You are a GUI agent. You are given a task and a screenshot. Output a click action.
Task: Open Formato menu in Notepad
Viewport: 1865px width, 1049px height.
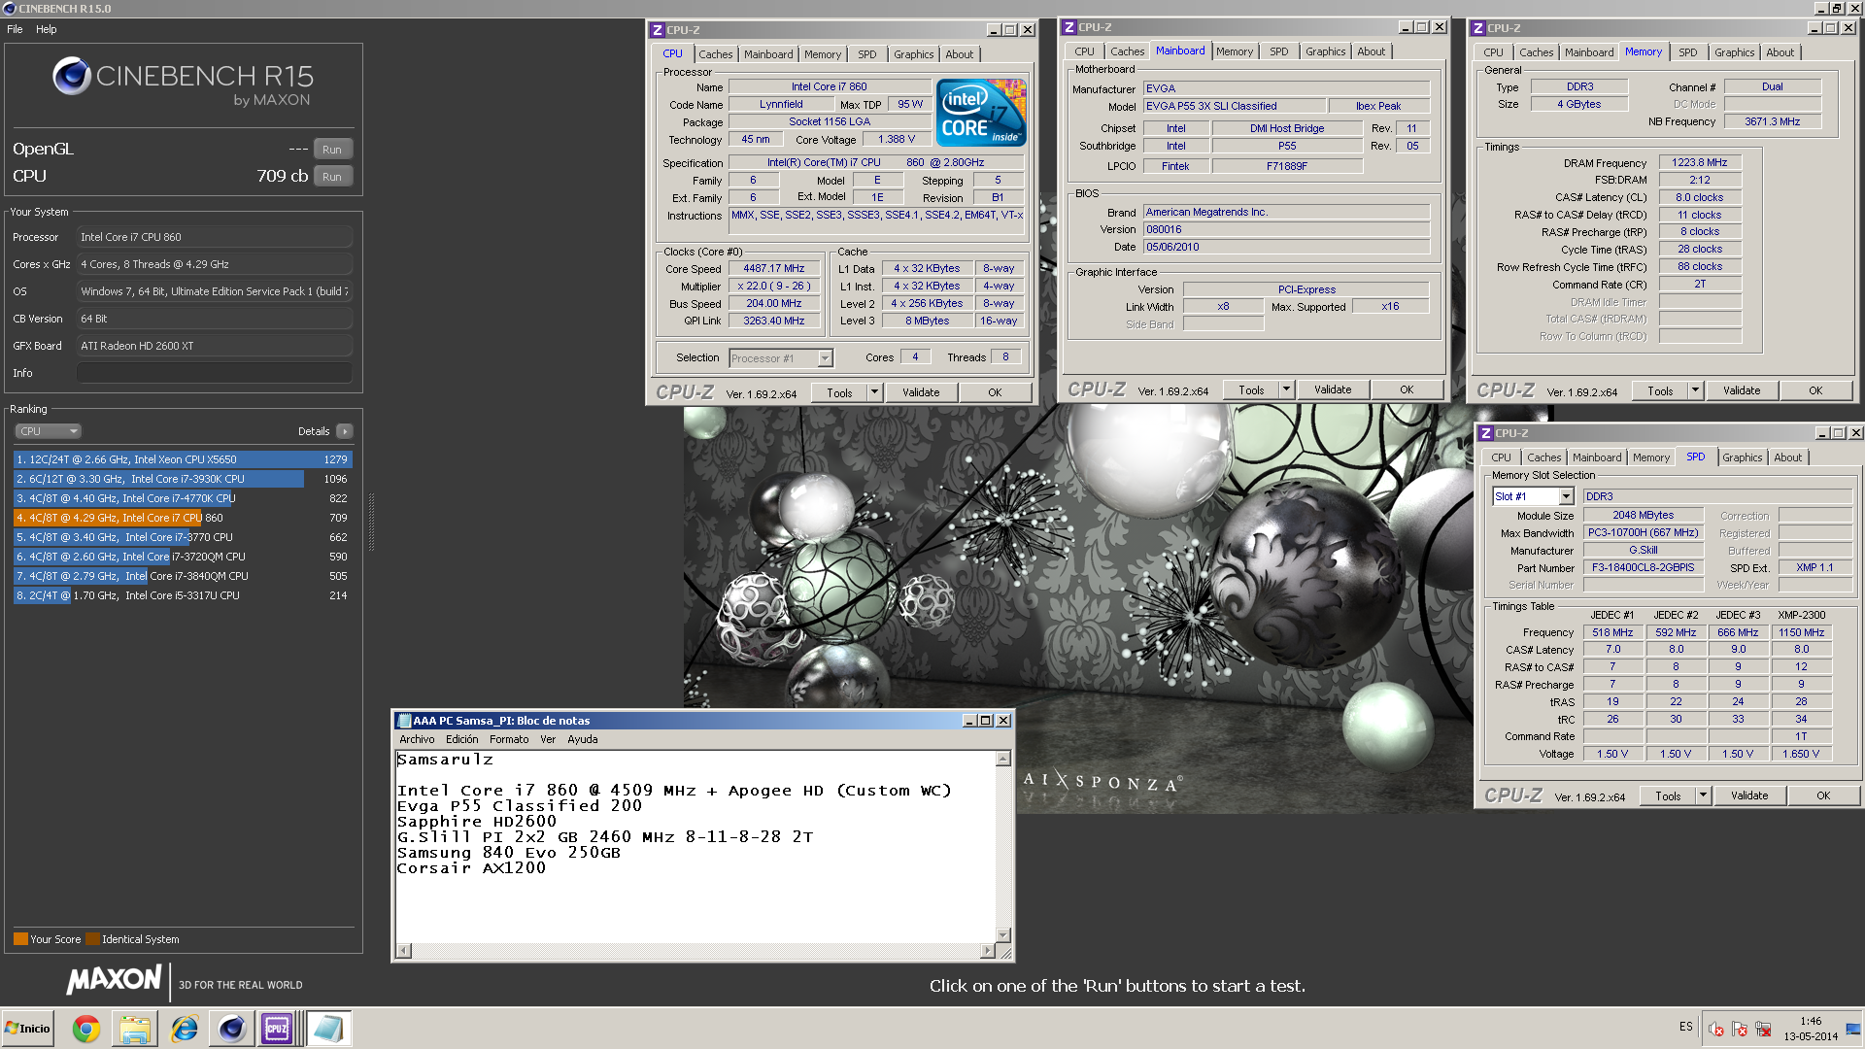click(509, 739)
